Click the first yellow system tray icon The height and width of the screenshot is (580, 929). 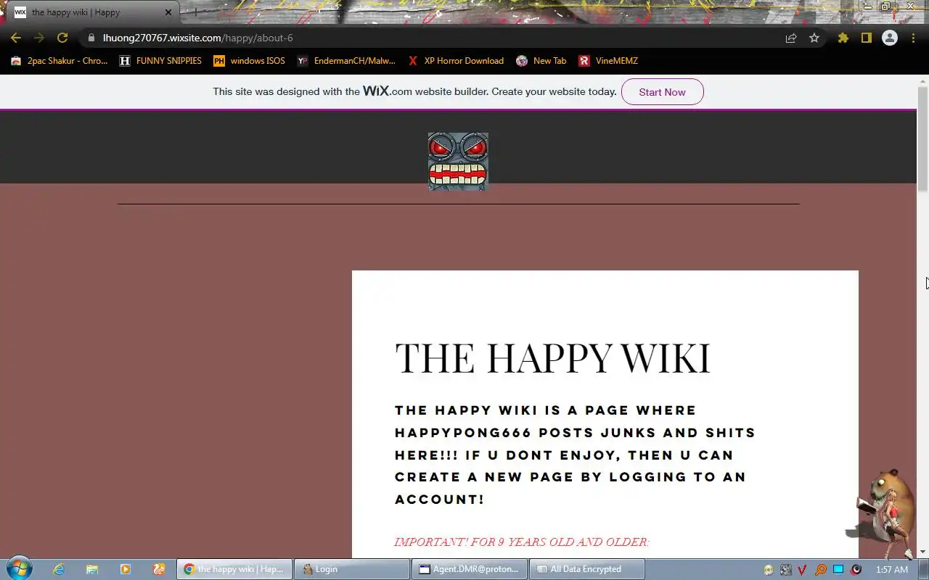(769, 570)
